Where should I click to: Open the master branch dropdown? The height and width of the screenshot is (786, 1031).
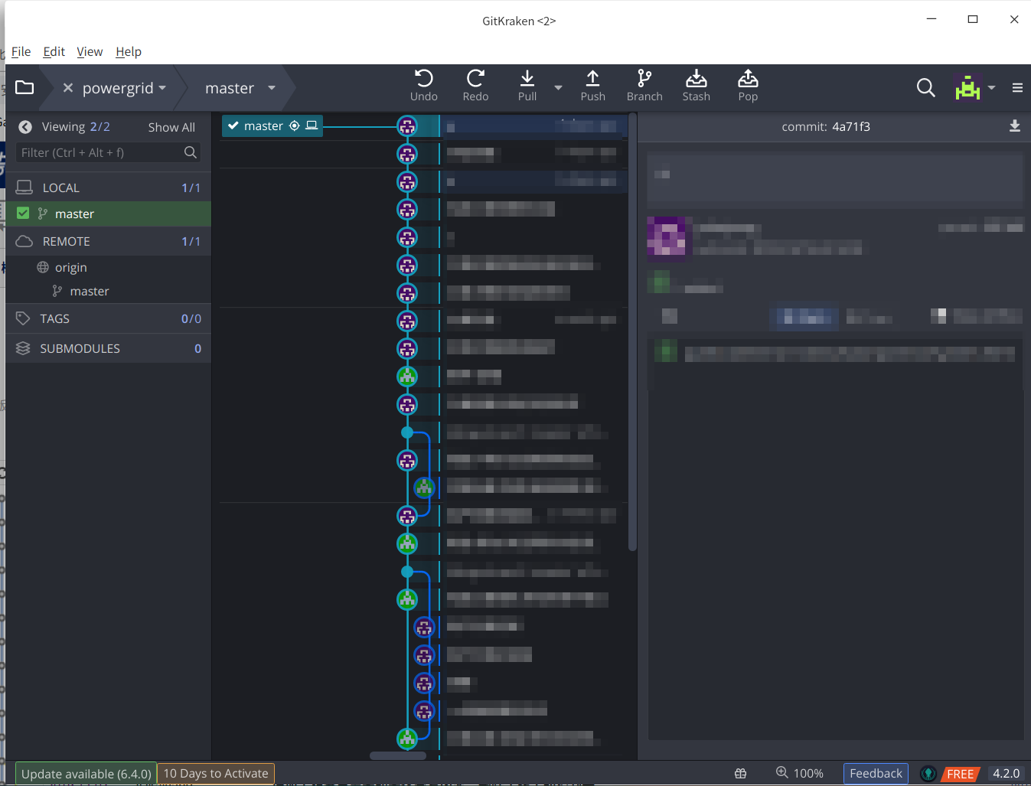[239, 88]
